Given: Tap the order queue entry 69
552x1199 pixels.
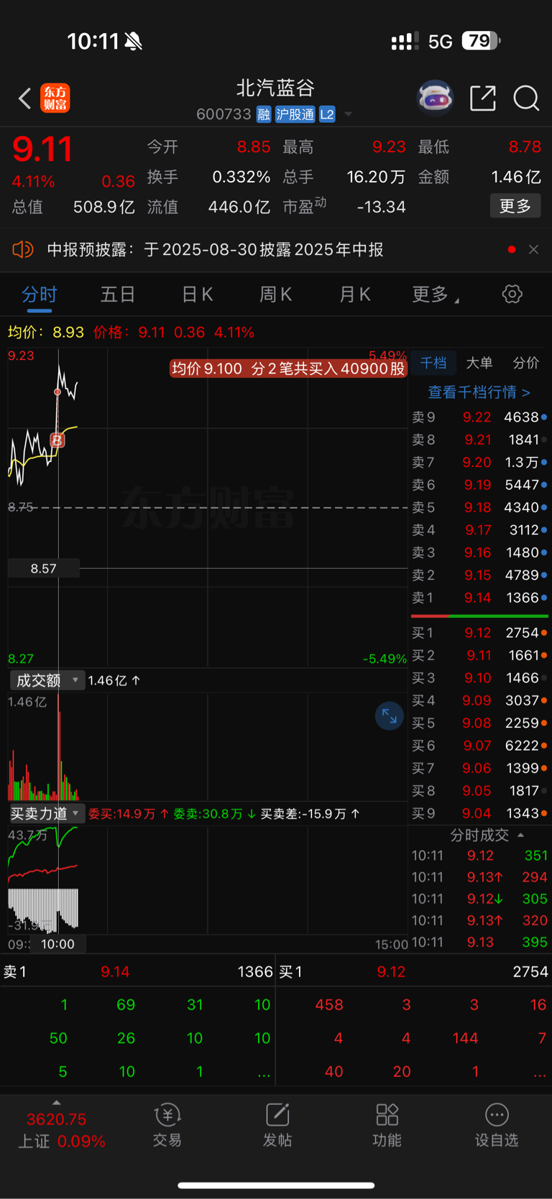Looking at the screenshot, I should pyautogui.click(x=126, y=1005).
